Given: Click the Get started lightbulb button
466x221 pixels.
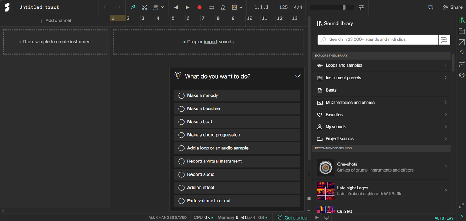Looking at the screenshot, I should pos(292,218).
